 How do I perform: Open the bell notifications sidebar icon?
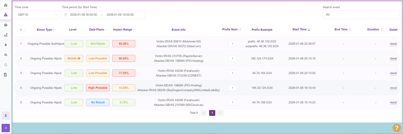tap(5, 45)
